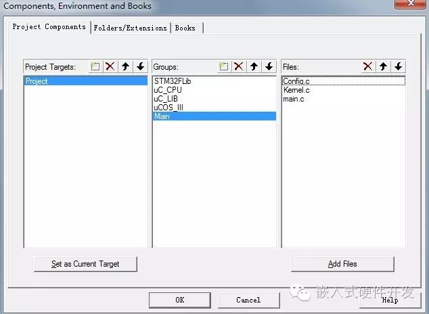Delete the selected project target
The image size is (429, 314).
[110, 66]
